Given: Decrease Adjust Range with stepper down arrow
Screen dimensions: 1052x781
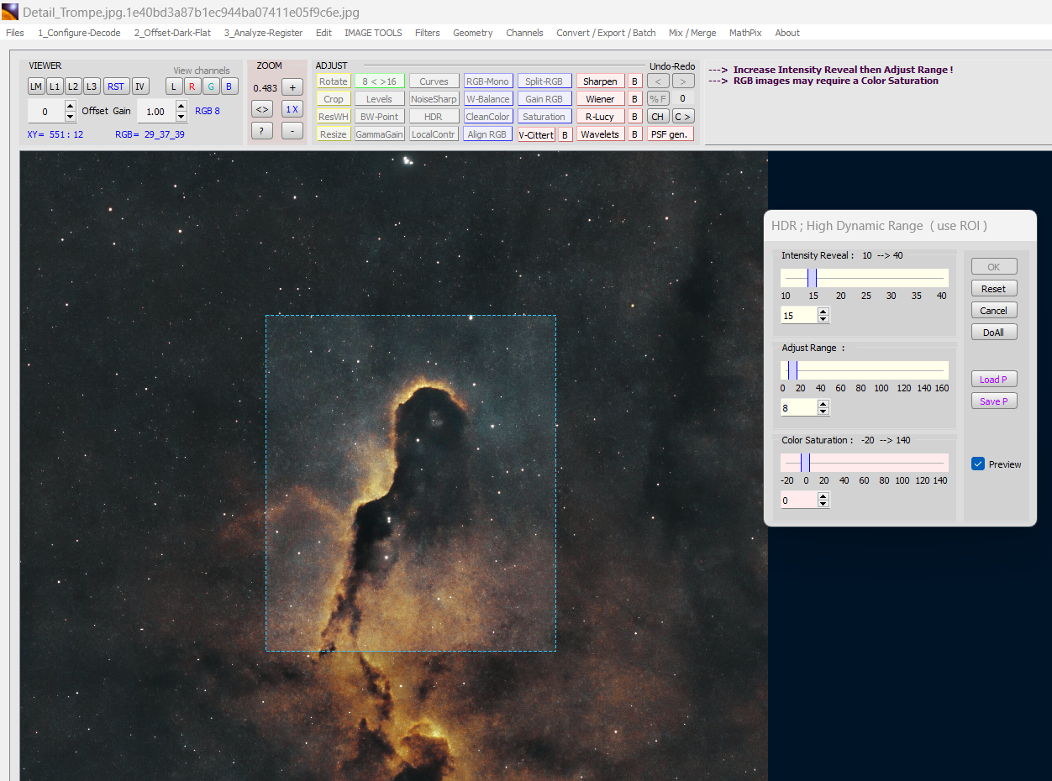Looking at the screenshot, I should coord(823,411).
